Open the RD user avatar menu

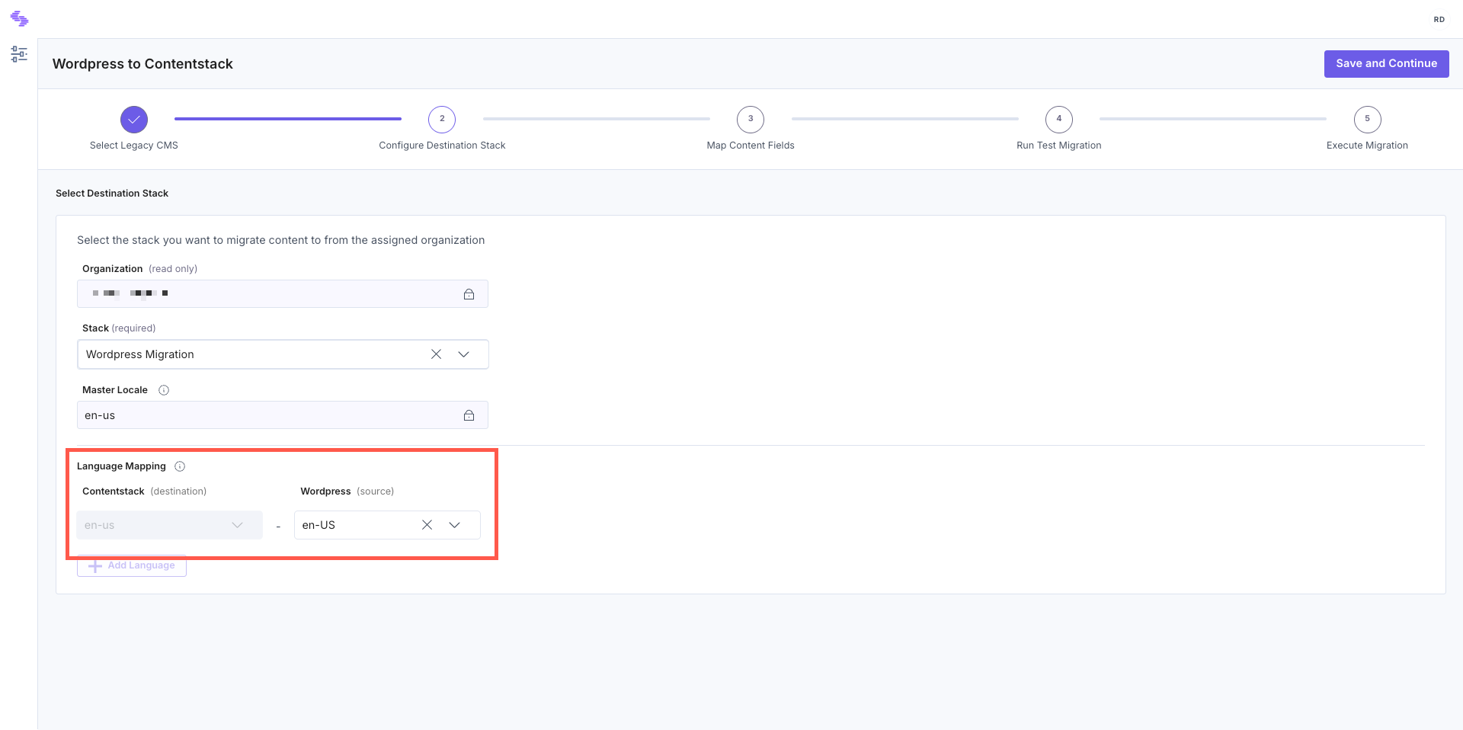pos(1439,20)
